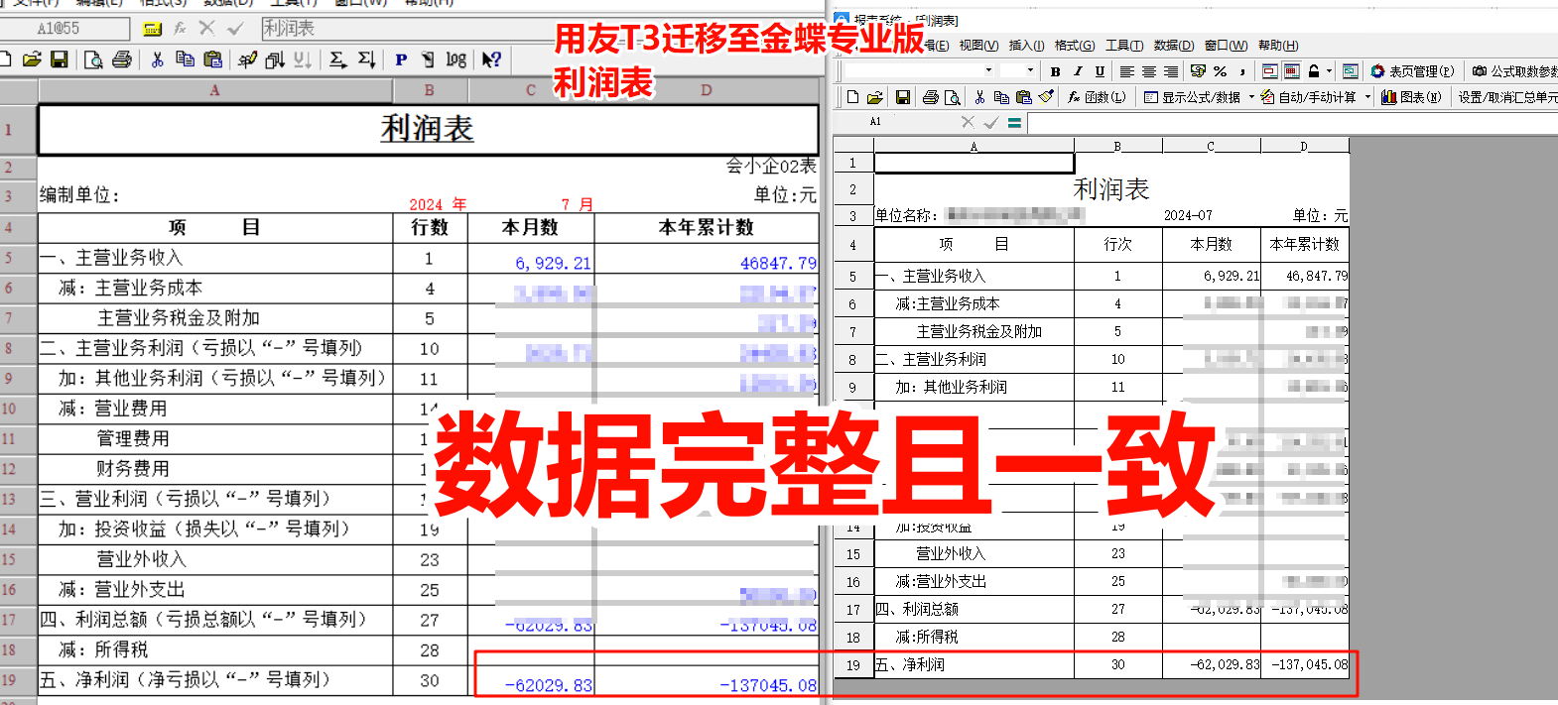Click row header 17 in the Kingdee sheet

tap(852, 610)
